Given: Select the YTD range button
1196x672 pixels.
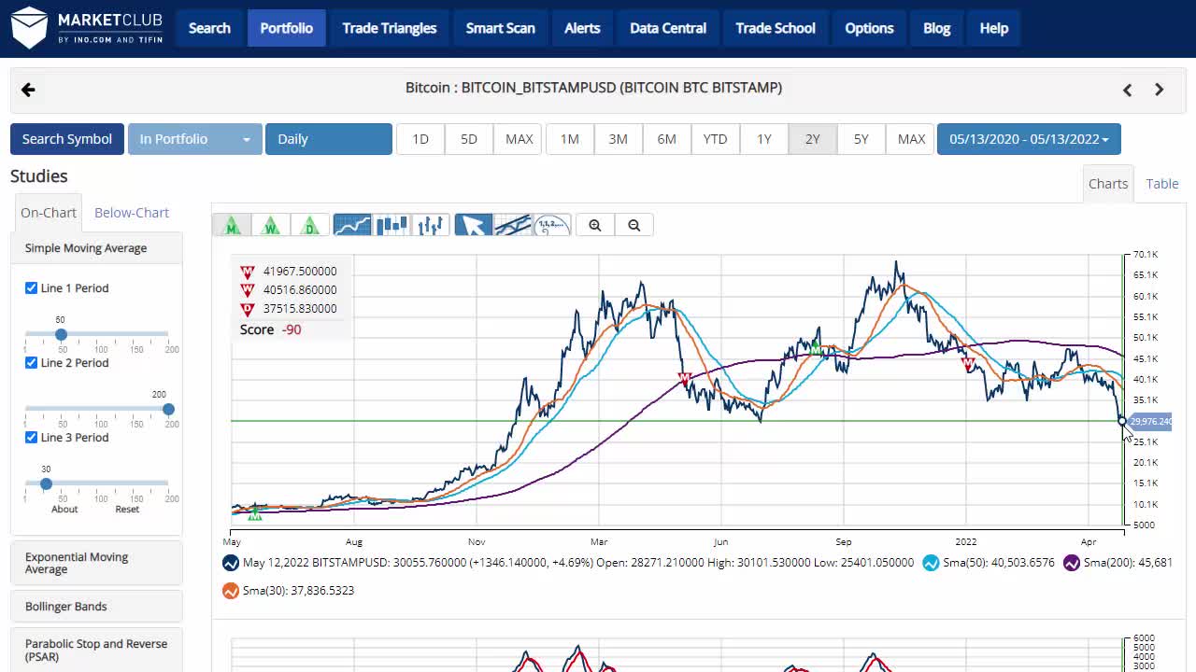Looking at the screenshot, I should pos(716,139).
